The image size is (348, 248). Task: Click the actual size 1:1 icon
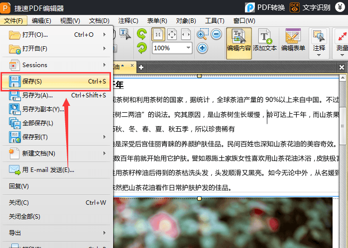157,34
